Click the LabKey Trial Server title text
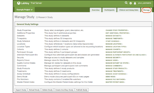The width and height of the screenshot is (154, 93). coord(31,3)
